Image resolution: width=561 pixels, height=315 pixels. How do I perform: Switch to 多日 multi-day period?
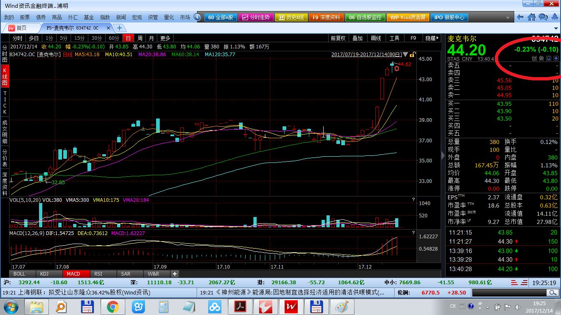click(33, 38)
